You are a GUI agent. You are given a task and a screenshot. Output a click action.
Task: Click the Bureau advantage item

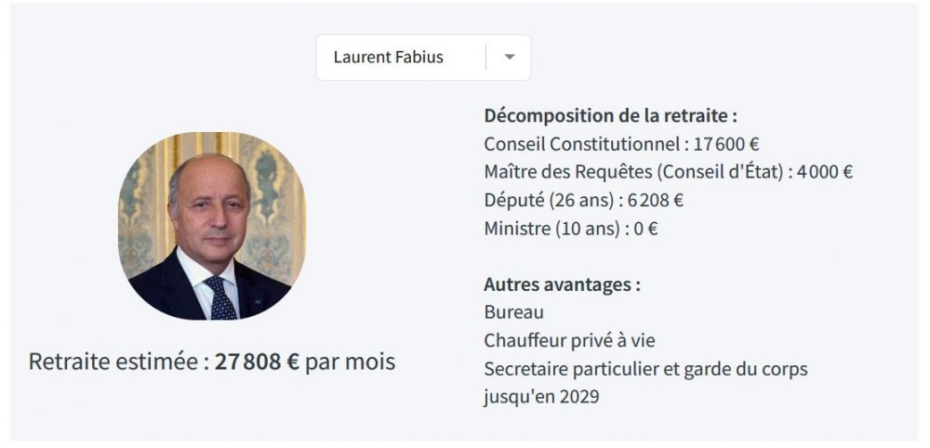pos(514,312)
